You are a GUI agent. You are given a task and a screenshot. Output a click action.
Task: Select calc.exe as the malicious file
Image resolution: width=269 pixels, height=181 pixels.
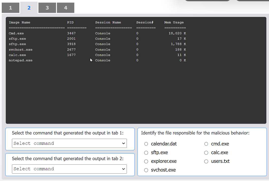click(206, 152)
